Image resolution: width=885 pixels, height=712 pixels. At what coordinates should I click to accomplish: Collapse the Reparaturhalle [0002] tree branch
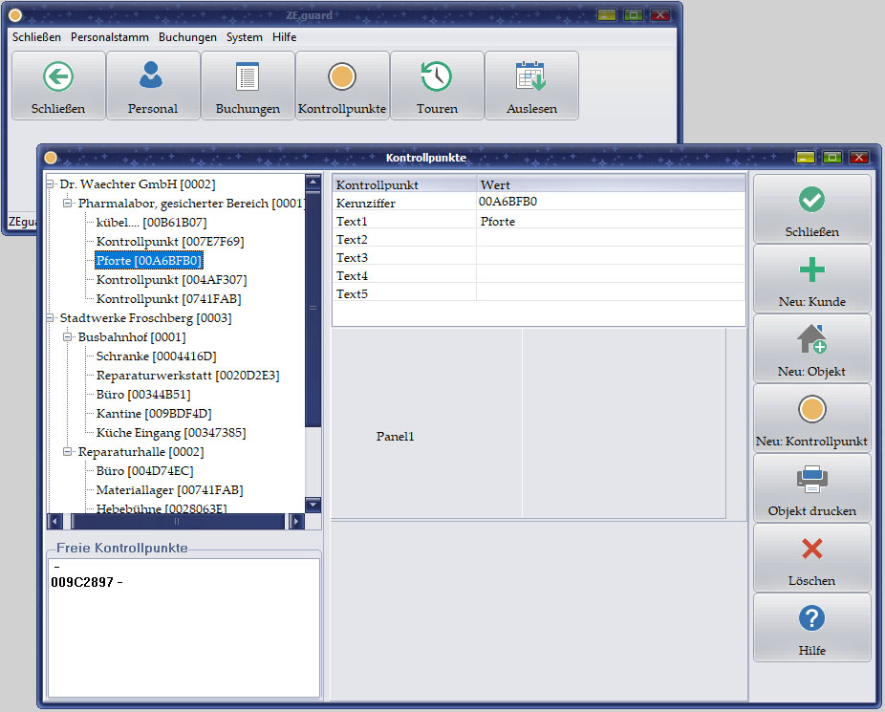point(69,452)
